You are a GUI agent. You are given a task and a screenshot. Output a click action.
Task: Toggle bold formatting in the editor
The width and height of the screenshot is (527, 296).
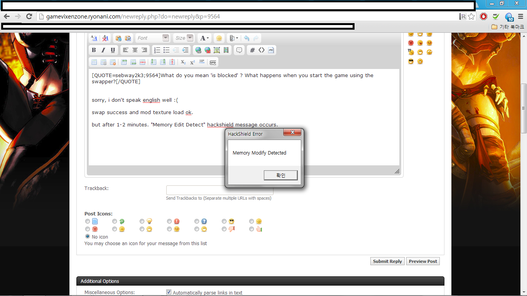point(94,50)
